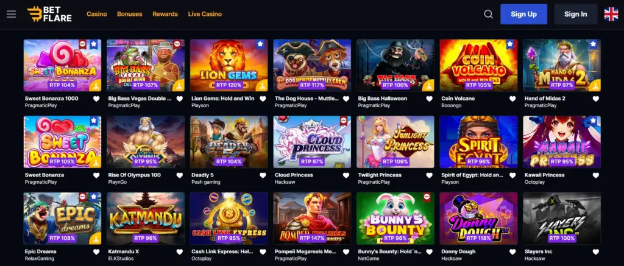The width and height of the screenshot is (624, 266).
Task: Open the hamburger side menu
Action: pyautogui.click(x=11, y=14)
